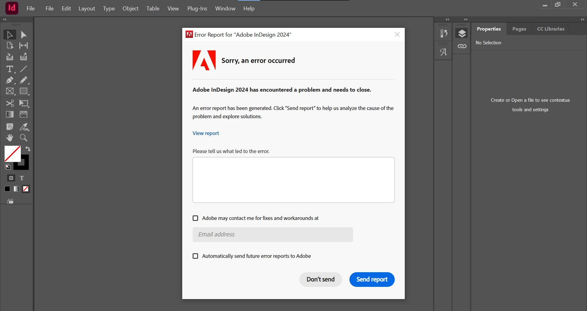Click the Fill color swatch

tap(13, 154)
